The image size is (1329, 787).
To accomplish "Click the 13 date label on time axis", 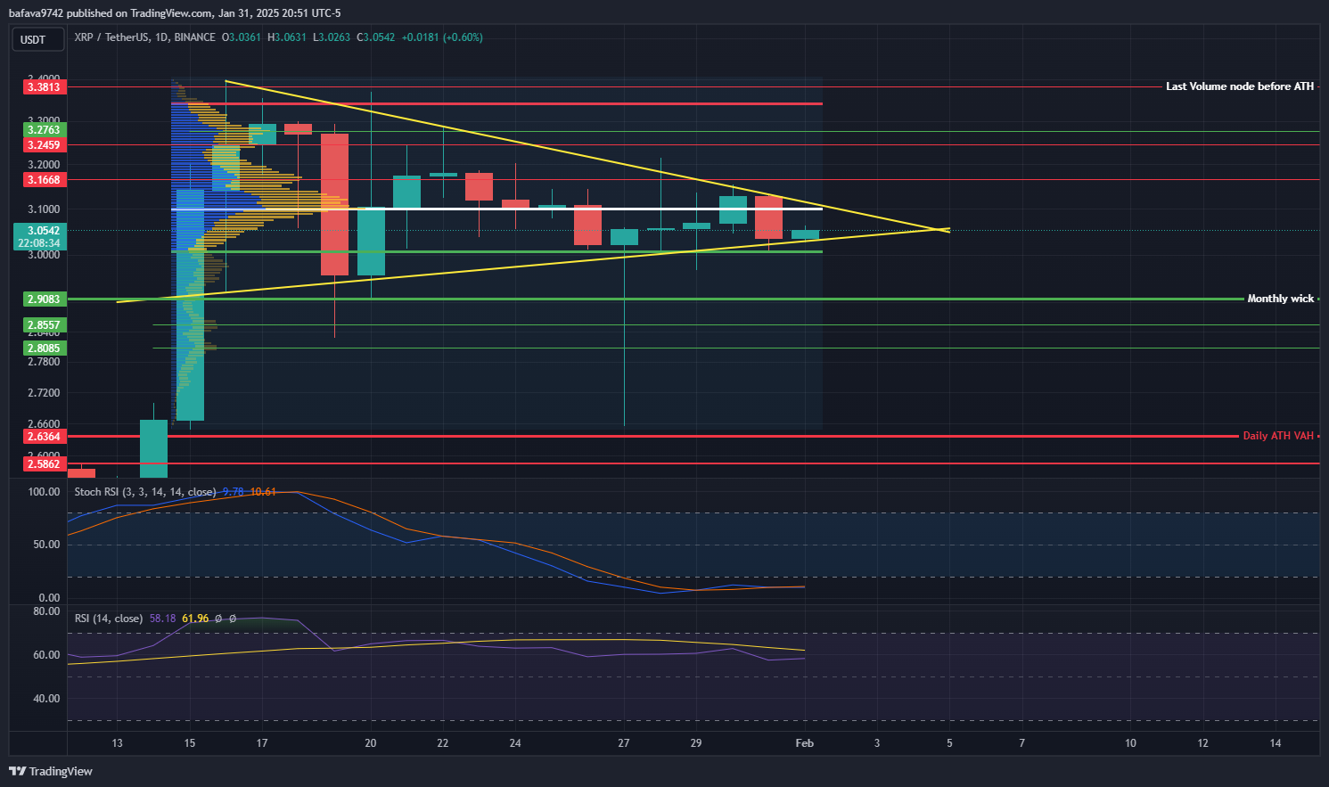I will (x=118, y=743).
